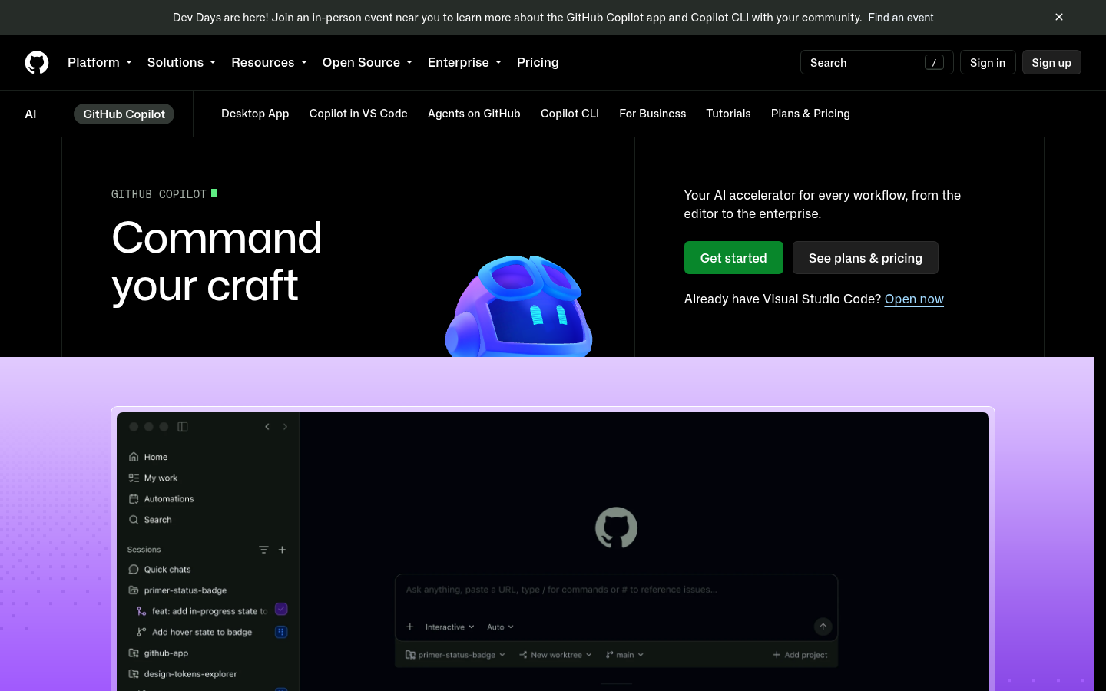
Task: Click the blue grid badge on Add hover state
Action: point(281,632)
